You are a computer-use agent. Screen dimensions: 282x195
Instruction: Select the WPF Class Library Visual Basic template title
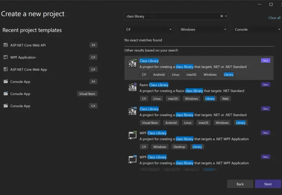tap(153, 157)
